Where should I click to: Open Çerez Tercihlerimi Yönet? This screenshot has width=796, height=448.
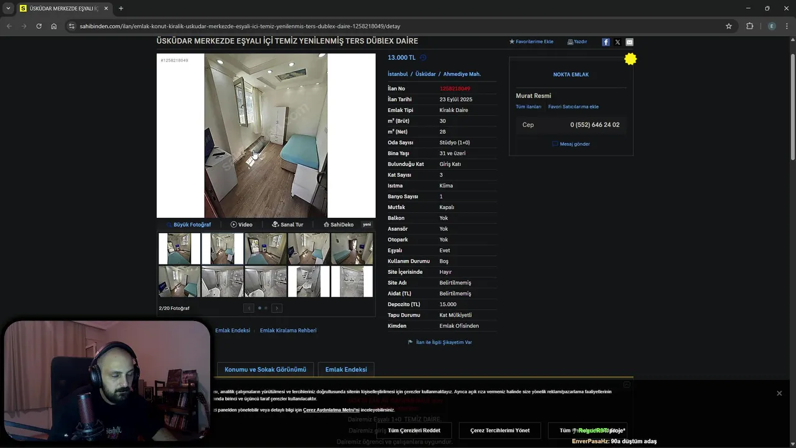pyautogui.click(x=500, y=431)
